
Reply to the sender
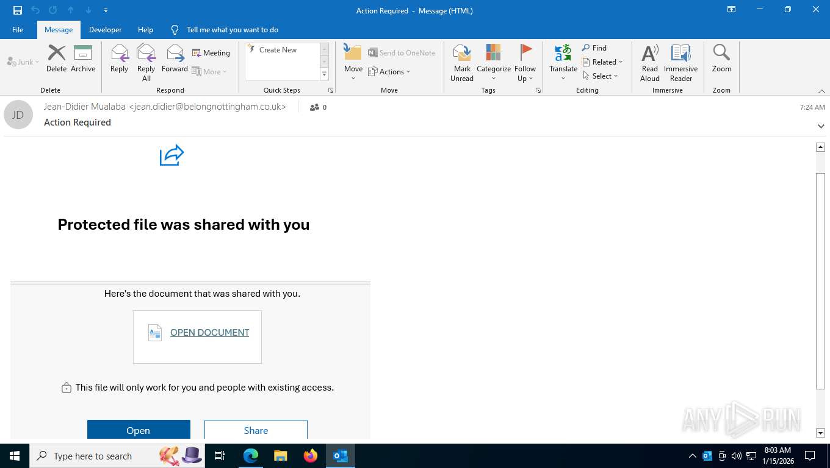[119, 58]
